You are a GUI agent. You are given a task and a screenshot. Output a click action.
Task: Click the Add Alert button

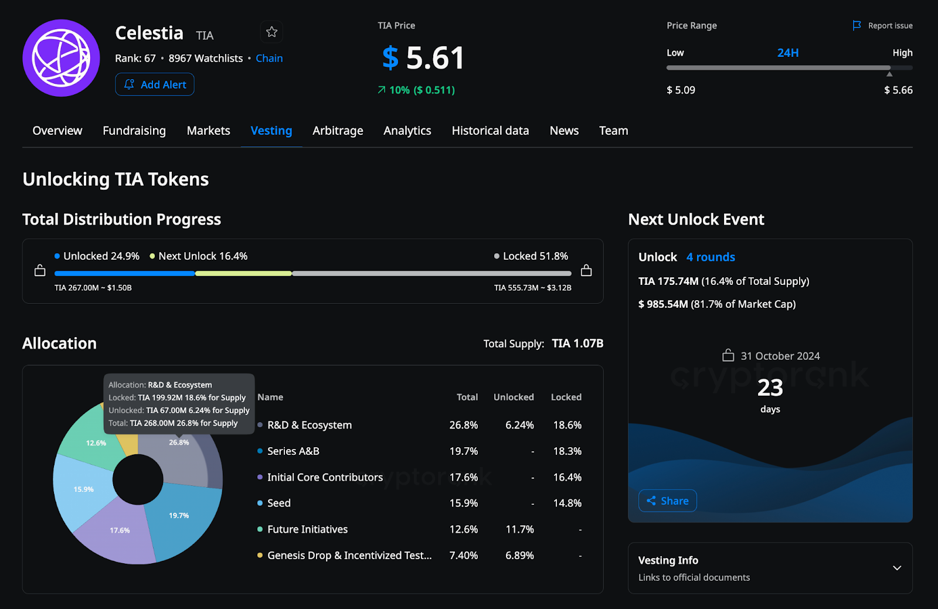click(155, 84)
